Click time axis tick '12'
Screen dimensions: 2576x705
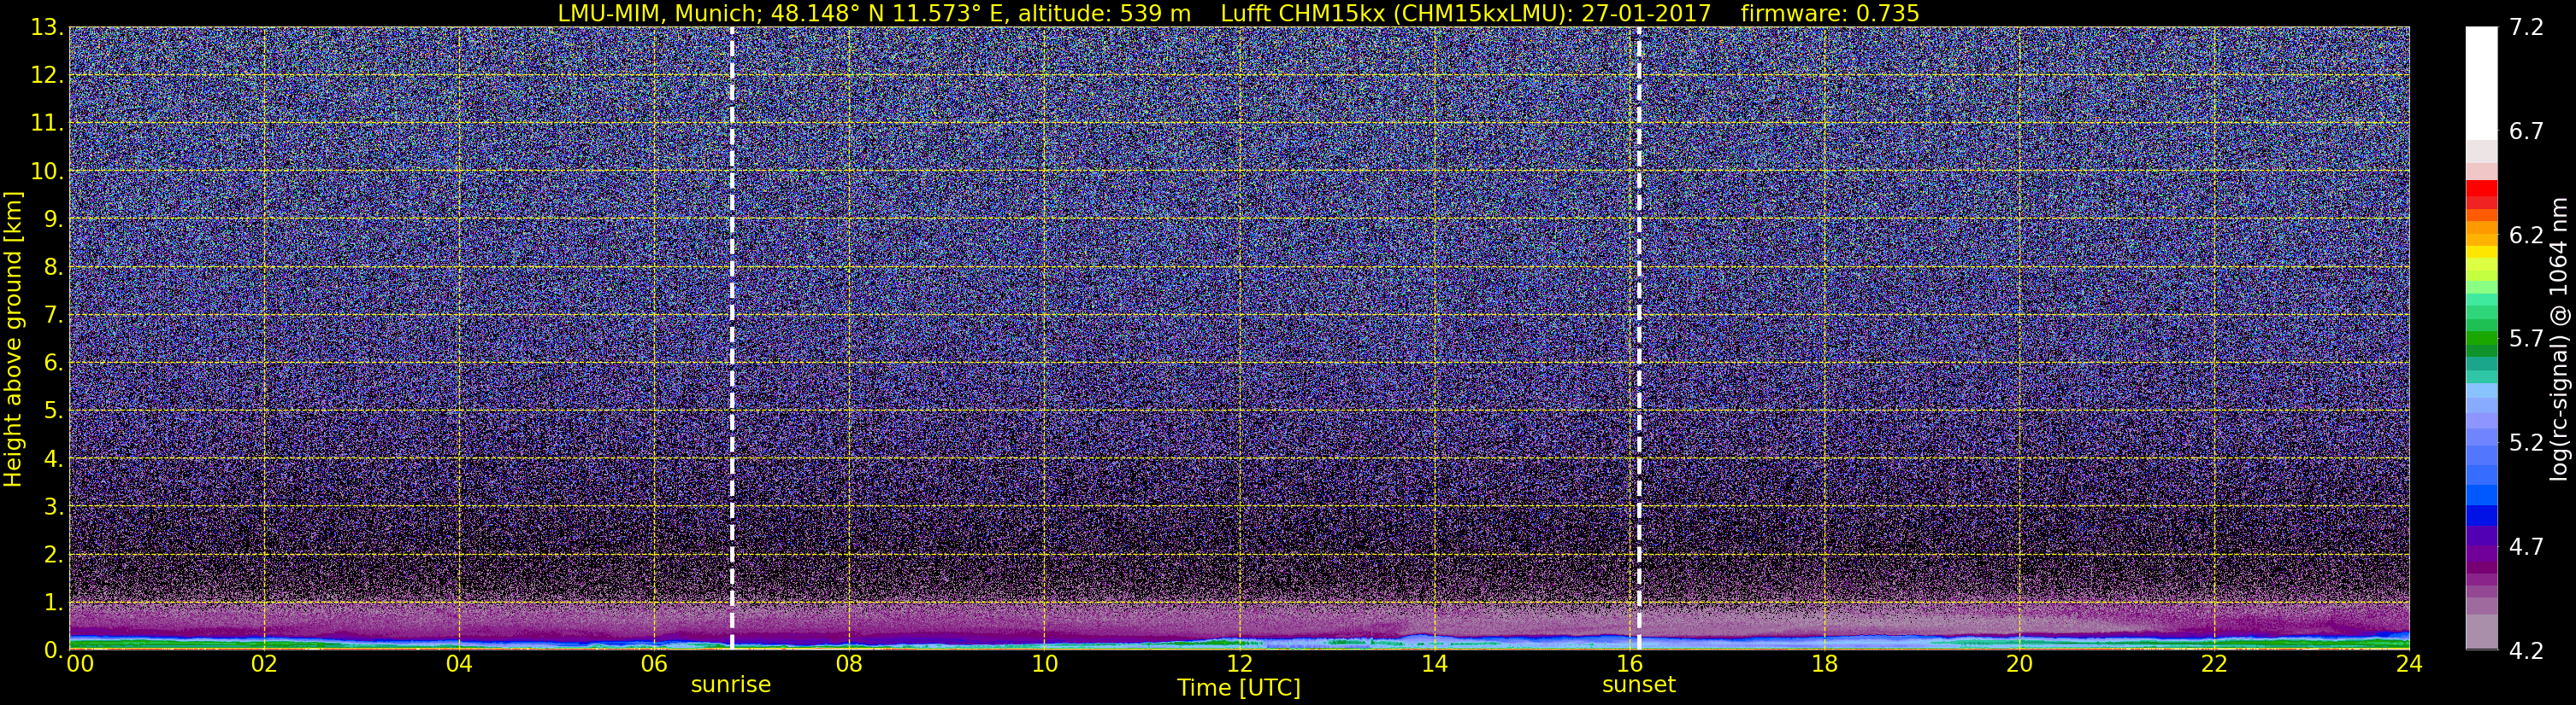point(1239,664)
